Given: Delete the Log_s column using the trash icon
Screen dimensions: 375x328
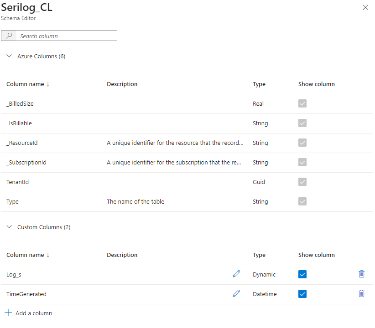Looking at the screenshot, I should [x=361, y=274].
